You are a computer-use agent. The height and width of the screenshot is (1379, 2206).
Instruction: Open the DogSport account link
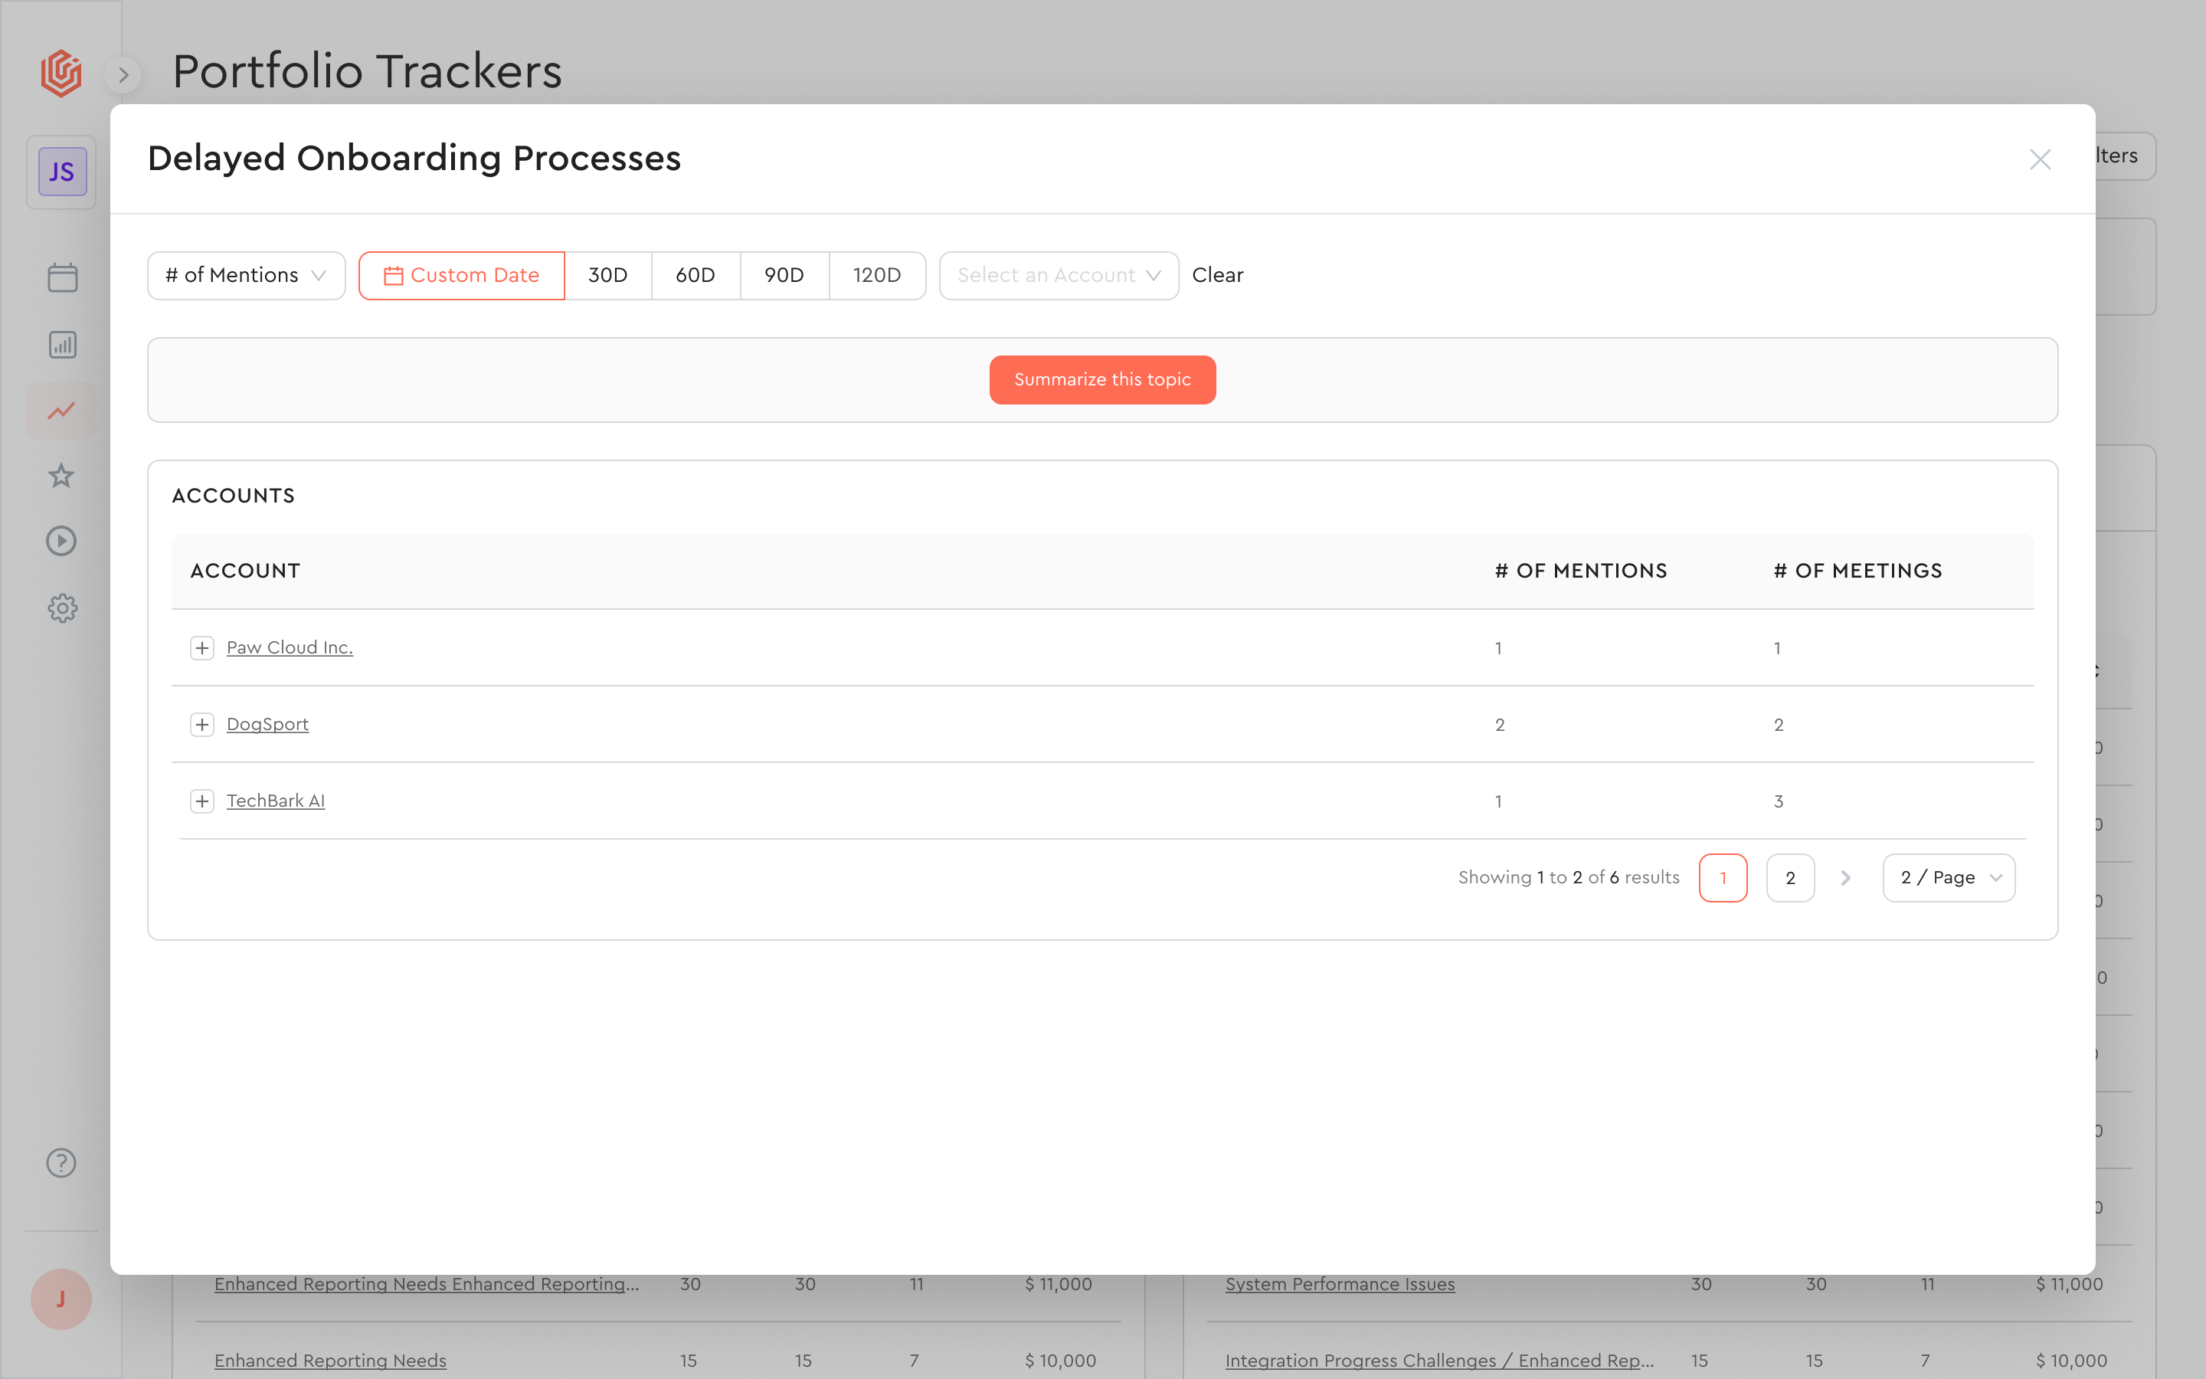tap(267, 724)
